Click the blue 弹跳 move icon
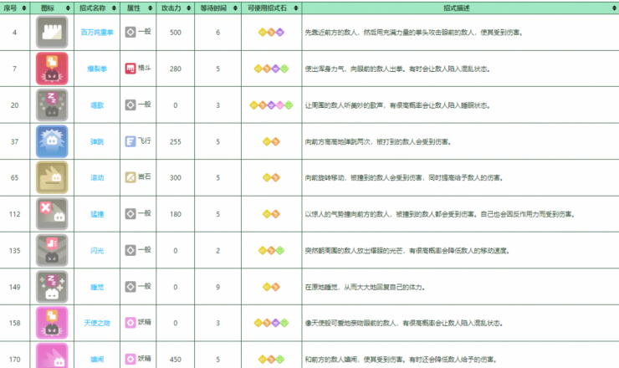This screenshot has width=619, height=368. point(52,141)
